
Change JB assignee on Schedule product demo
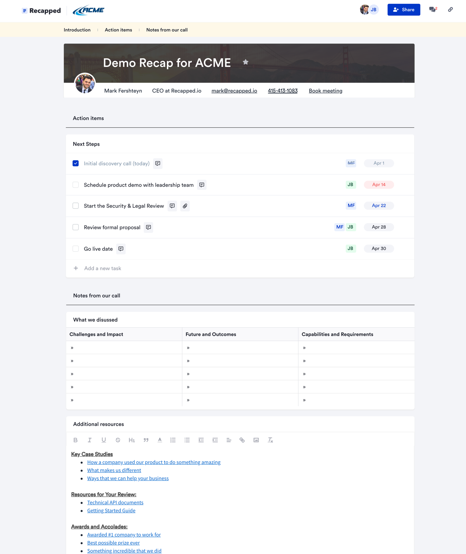click(351, 185)
